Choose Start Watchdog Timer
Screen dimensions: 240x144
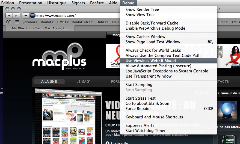(x=168, y=131)
